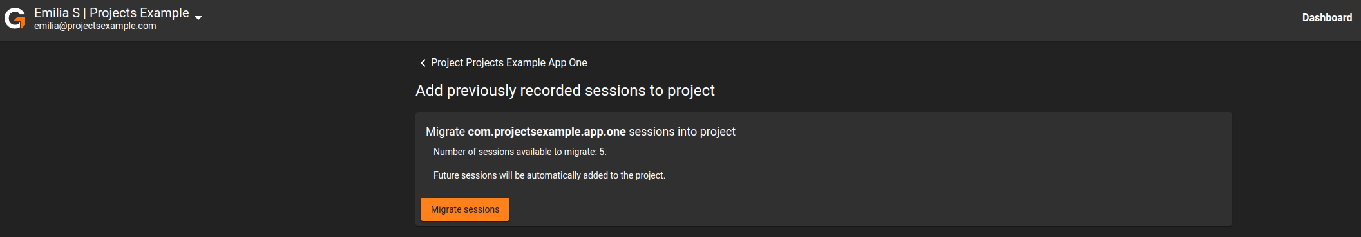Screen dimensions: 1361x237
Task: Return to Project Projects Example App One
Action: coord(509,63)
